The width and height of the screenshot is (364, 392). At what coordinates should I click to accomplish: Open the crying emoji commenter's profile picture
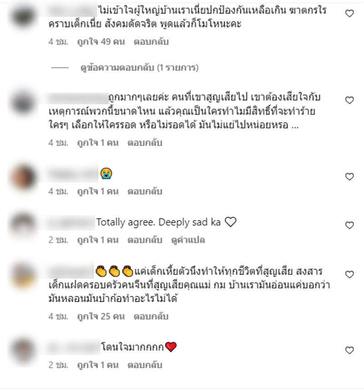pos(24,177)
